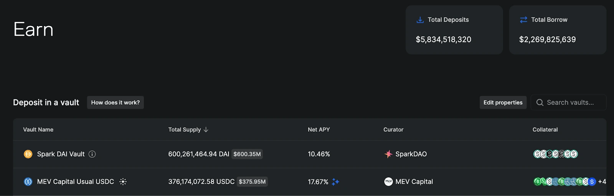Click the Total Deposits download icon
Viewport: 614px width, 196px height.
pos(420,20)
